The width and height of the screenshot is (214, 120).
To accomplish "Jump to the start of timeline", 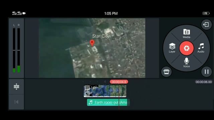I will 16,102.
